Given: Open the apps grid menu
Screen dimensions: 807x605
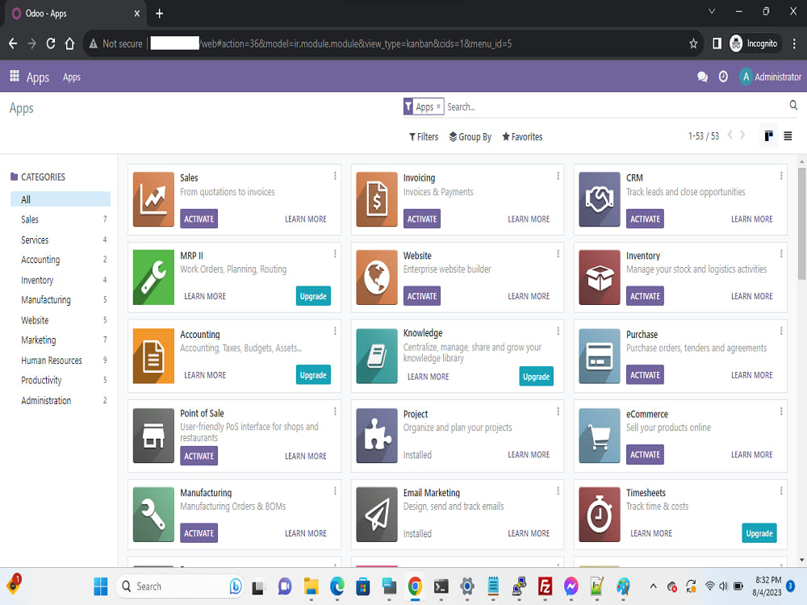Looking at the screenshot, I should click(14, 76).
